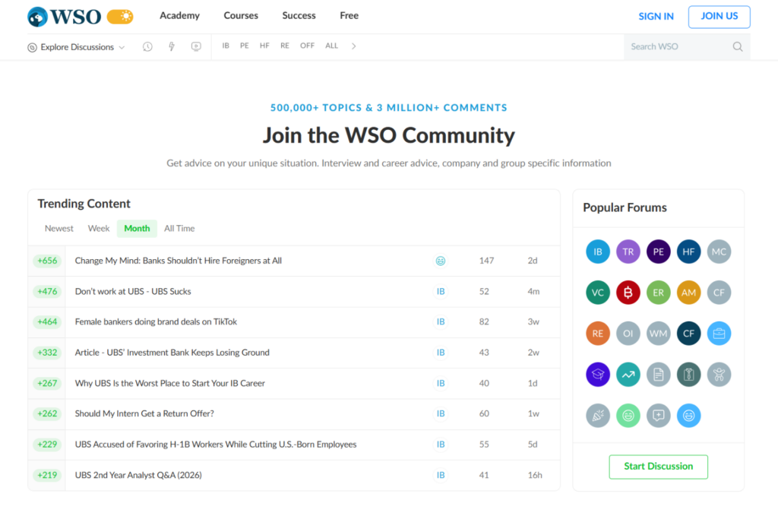This screenshot has width=778, height=519.
Task: Switch to the All Time tab
Action: [179, 228]
